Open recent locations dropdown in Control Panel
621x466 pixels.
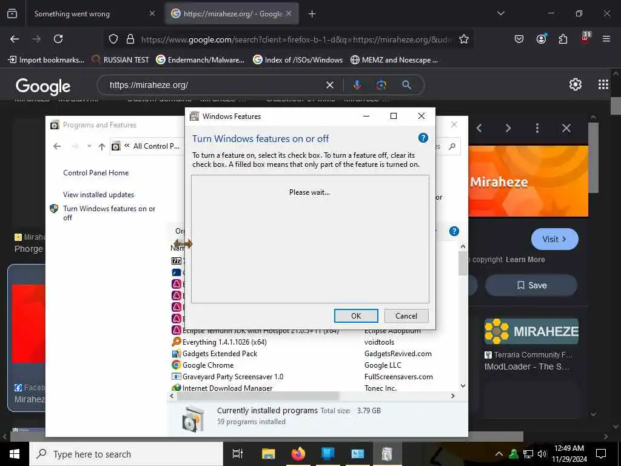coord(90,146)
